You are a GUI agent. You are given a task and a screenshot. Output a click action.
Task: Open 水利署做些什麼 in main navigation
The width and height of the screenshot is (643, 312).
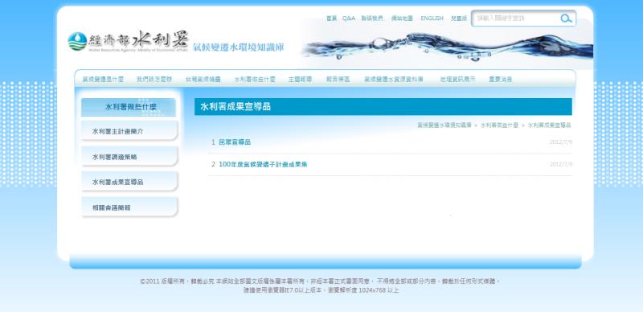tap(255, 80)
